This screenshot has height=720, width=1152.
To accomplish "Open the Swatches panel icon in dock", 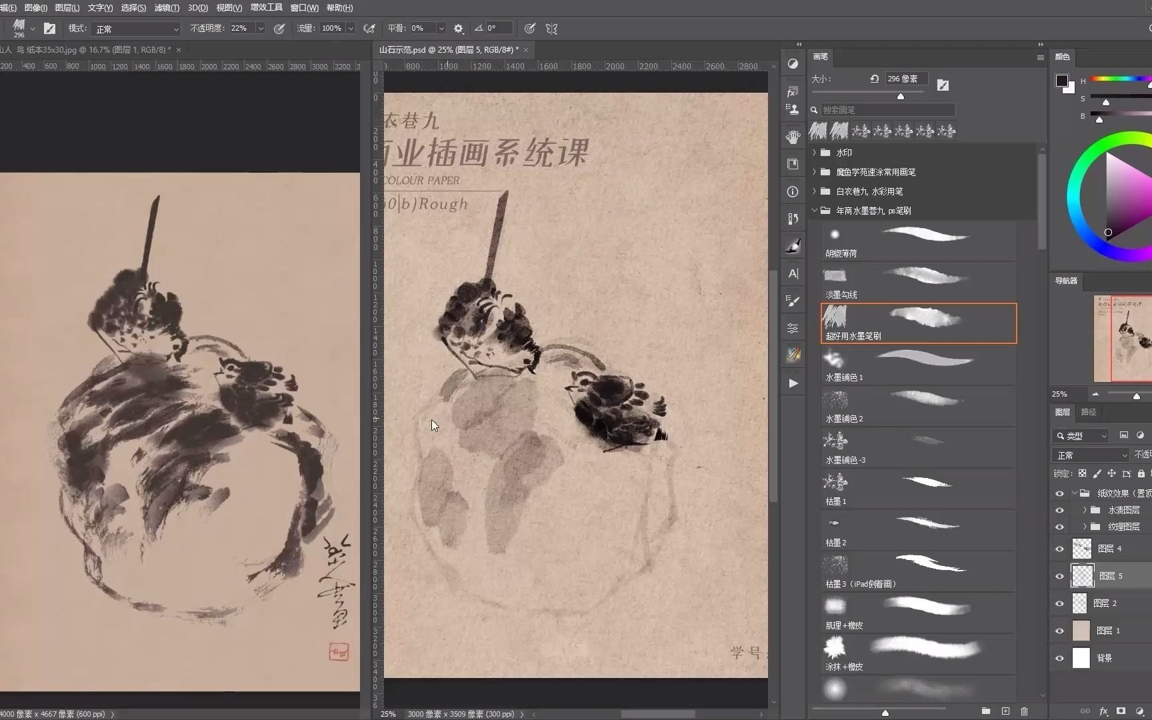I will click(793, 355).
